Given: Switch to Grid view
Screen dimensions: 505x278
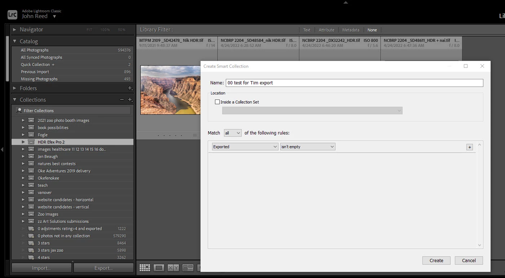Looking at the screenshot, I should 145,268.
